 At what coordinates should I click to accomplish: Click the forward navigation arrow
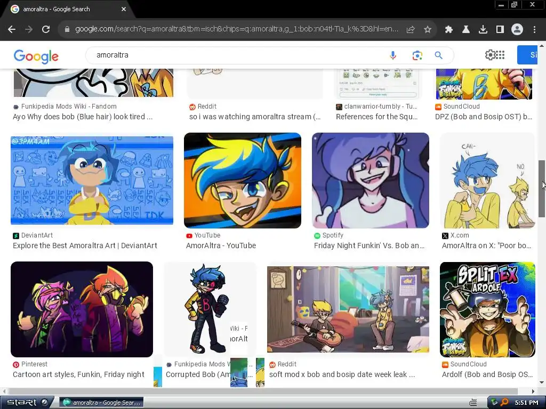[29, 30]
